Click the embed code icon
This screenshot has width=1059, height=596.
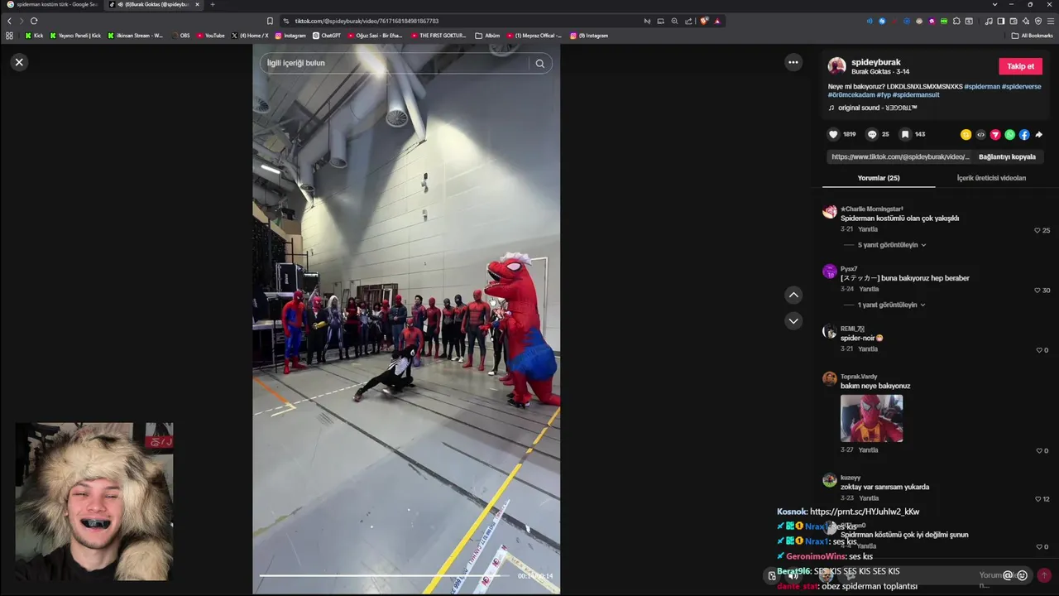tap(980, 134)
